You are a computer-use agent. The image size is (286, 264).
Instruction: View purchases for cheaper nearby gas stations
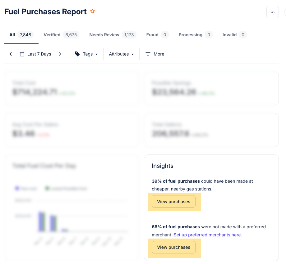point(173,202)
